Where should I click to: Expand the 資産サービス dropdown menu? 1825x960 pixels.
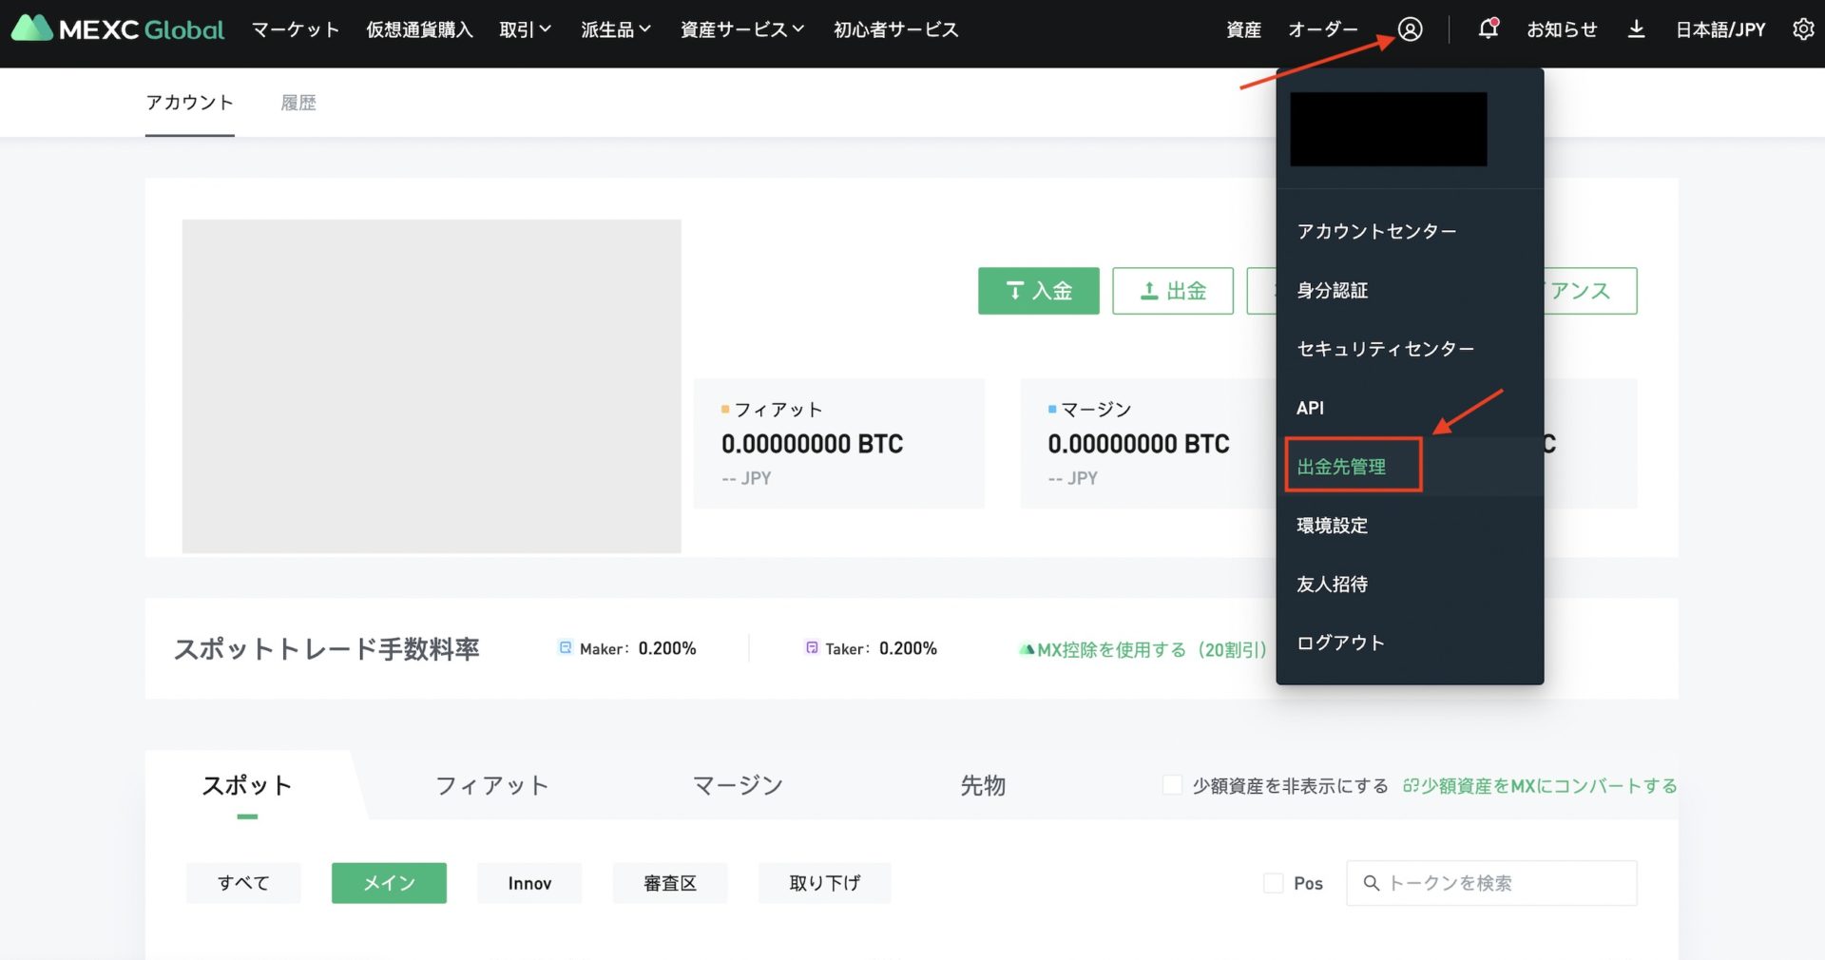pos(741,29)
